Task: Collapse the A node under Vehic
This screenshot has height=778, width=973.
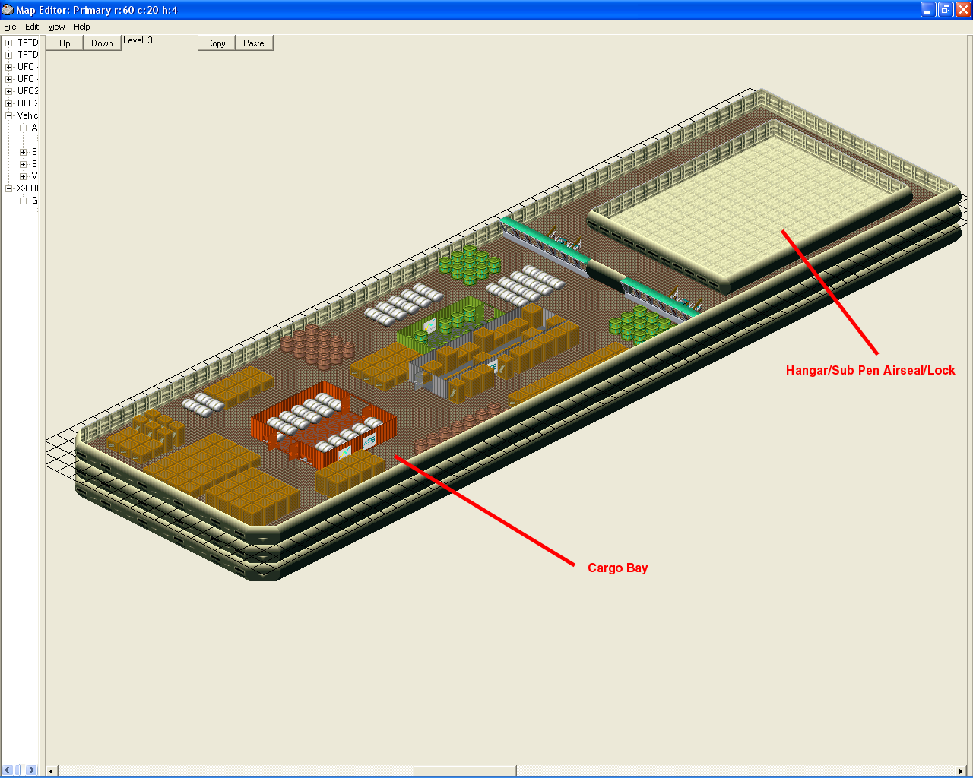Action: tap(23, 128)
